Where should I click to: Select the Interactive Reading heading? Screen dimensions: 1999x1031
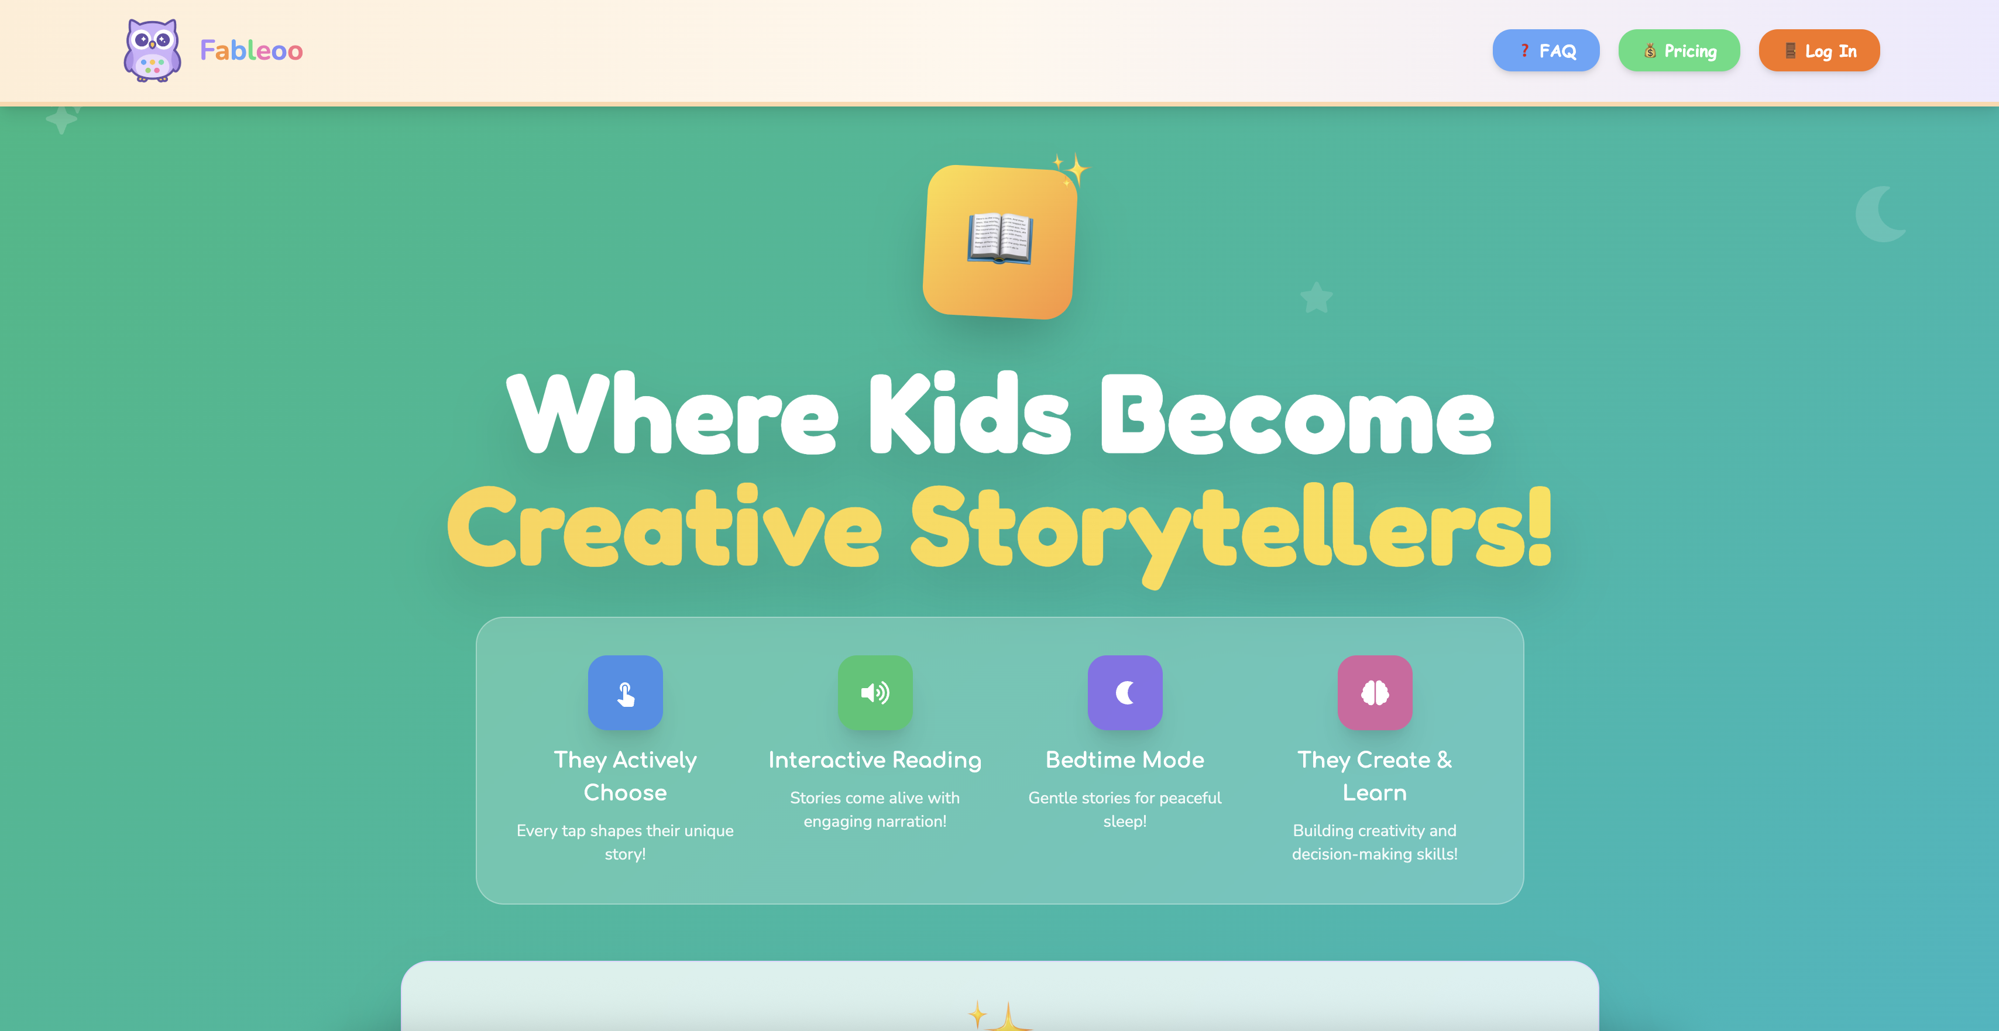[x=874, y=759]
